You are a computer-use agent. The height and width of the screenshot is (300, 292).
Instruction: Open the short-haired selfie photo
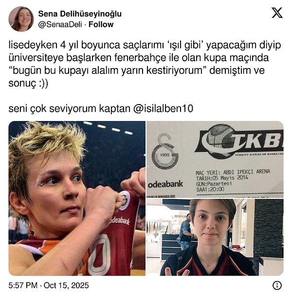click(215, 237)
